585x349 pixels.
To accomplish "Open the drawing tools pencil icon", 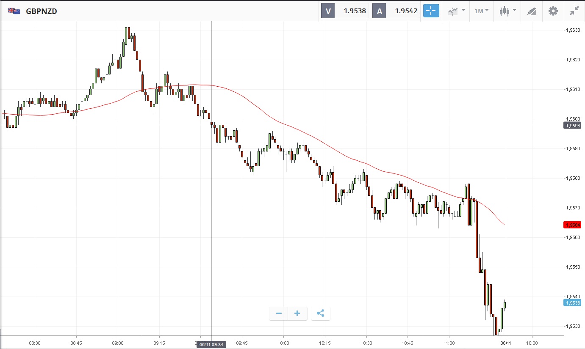I will pyautogui.click(x=532, y=11).
